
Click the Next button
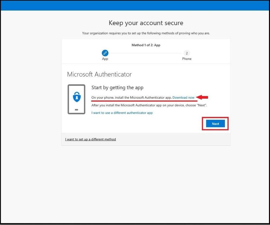(x=215, y=124)
